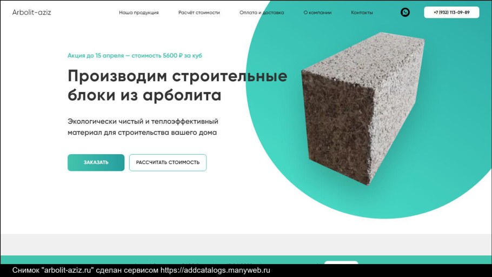This screenshot has height=277, width=492.
Task: Click the headline Производим строительные блоки
Action: 177,85
